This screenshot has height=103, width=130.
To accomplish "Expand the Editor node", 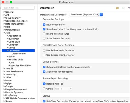I will [7, 57].
